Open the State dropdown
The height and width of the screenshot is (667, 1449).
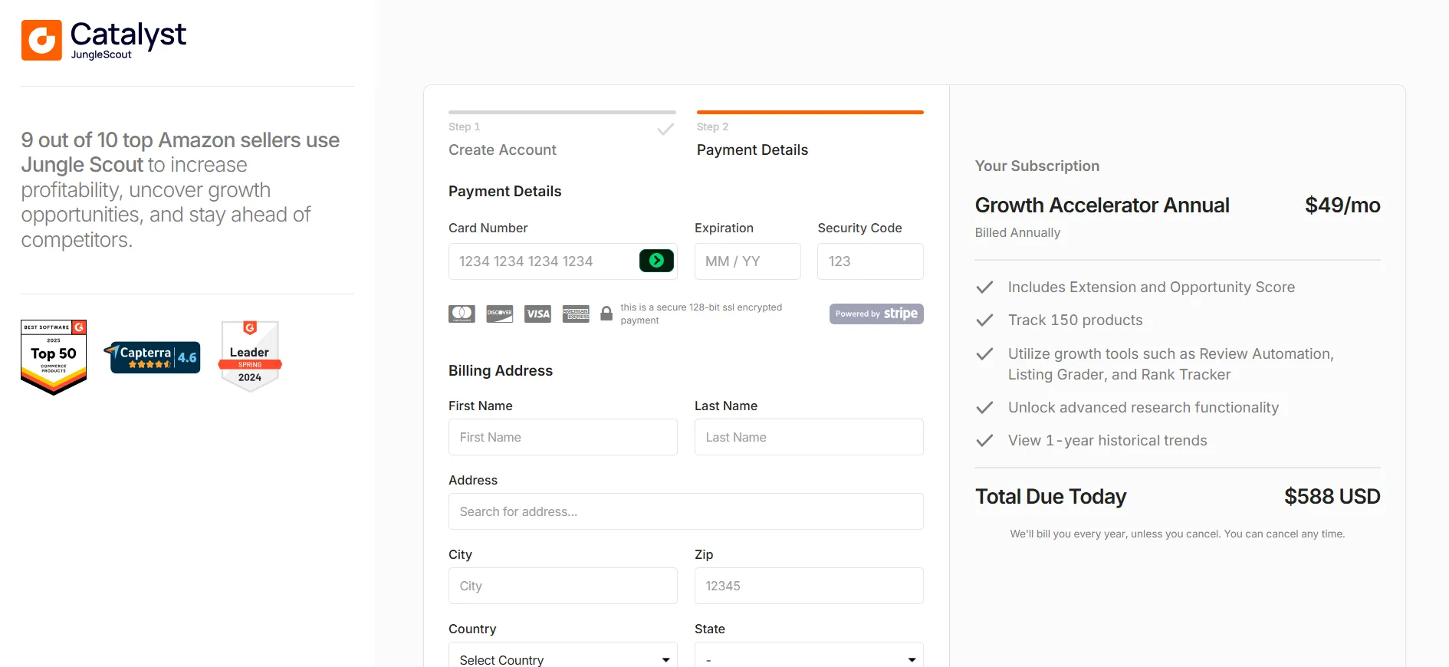pyautogui.click(x=809, y=659)
